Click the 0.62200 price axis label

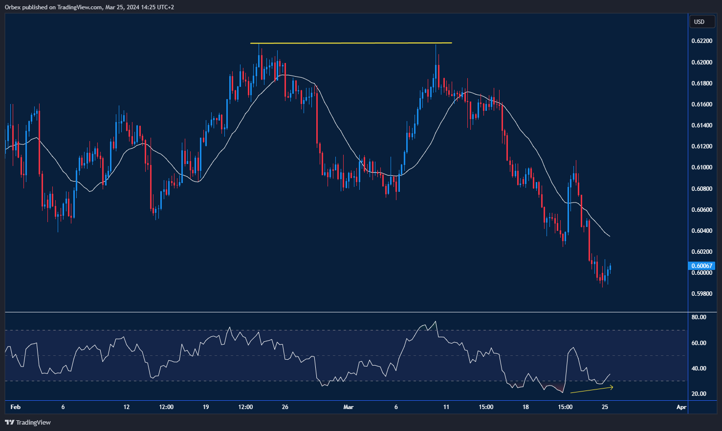click(701, 41)
